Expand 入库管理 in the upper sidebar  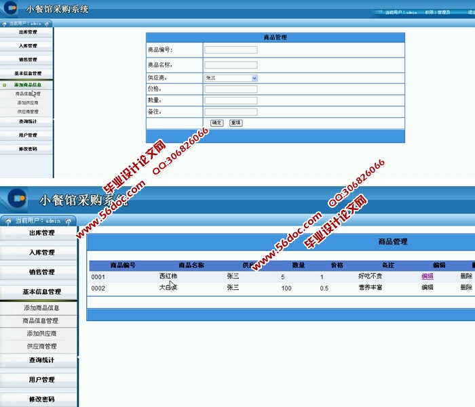28,46
